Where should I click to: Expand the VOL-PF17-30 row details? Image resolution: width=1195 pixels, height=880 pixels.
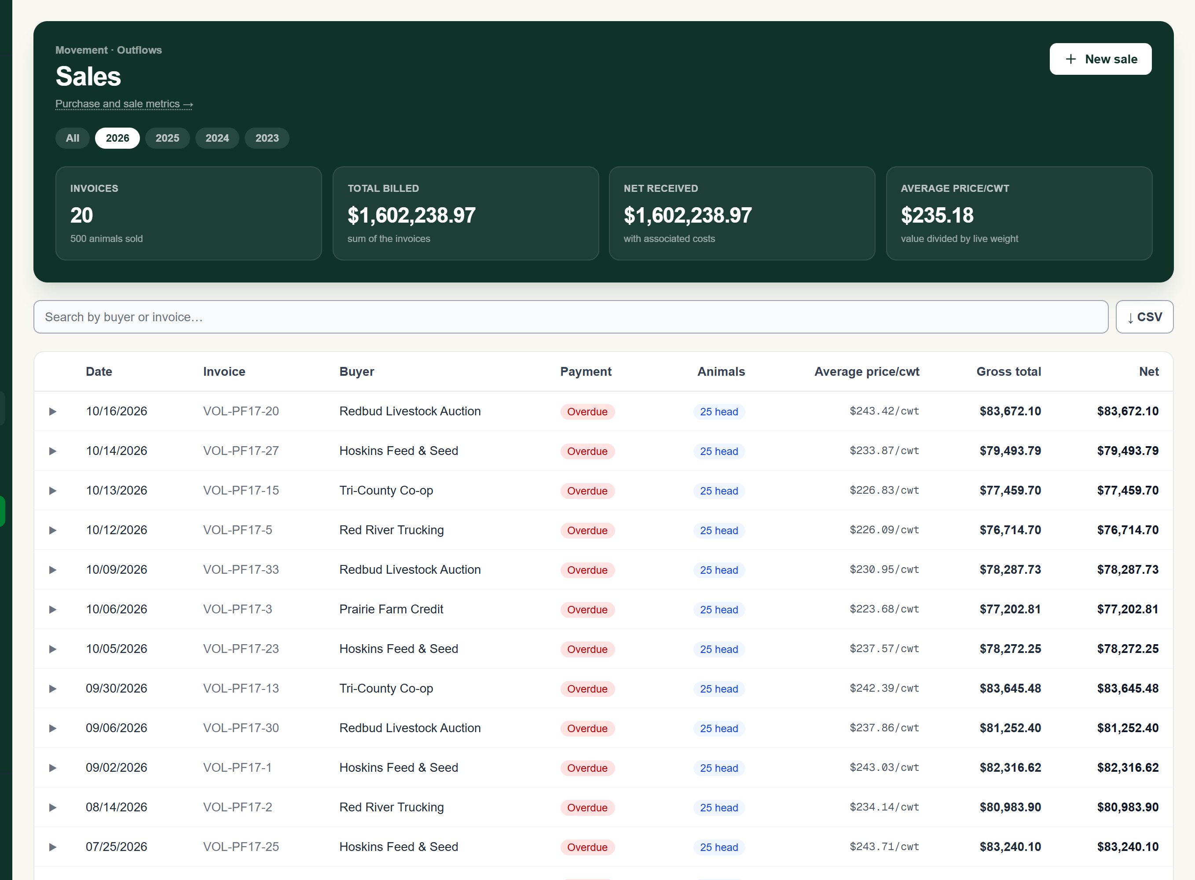(52, 728)
